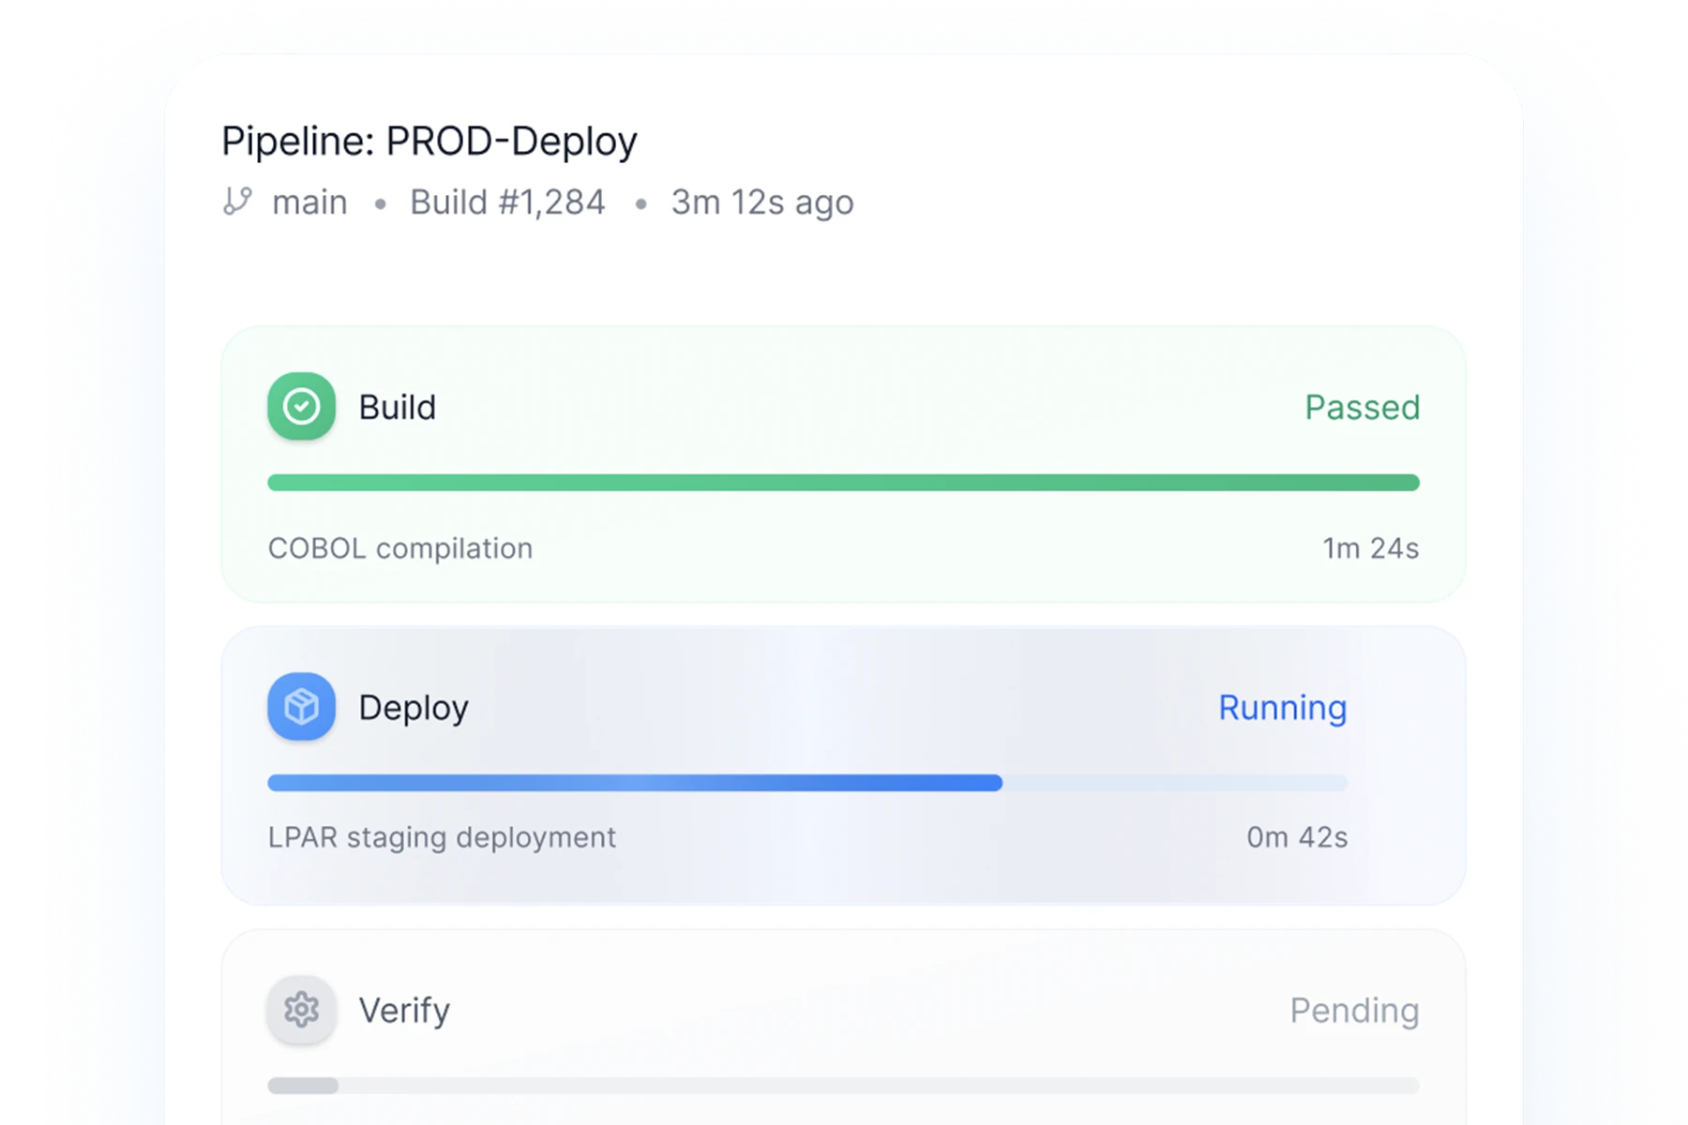Click the green Build progress bar
The image size is (1688, 1125).
click(842, 483)
